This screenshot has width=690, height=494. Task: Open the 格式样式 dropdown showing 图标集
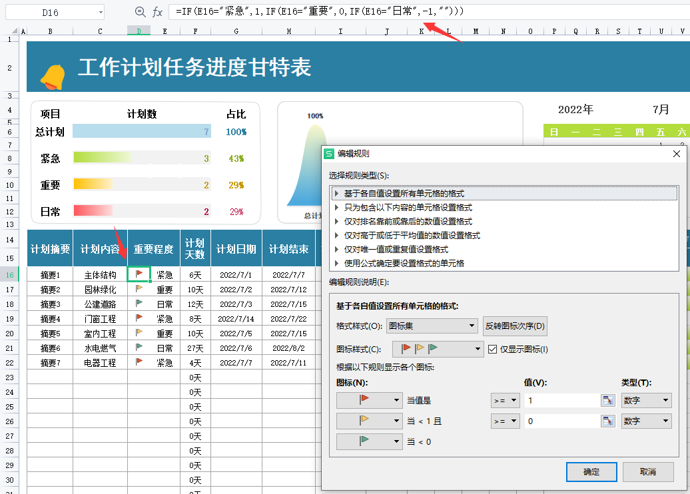(x=432, y=326)
